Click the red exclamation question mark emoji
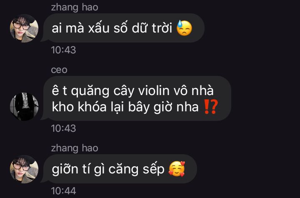The height and width of the screenshot is (198, 300). click(x=211, y=106)
